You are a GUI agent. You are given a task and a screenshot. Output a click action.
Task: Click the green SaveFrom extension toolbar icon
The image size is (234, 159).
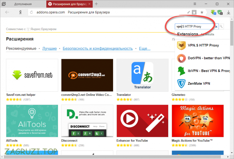click(x=213, y=12)
